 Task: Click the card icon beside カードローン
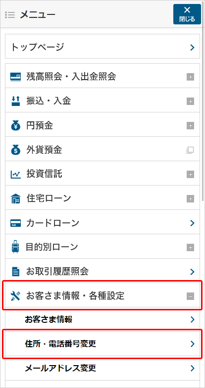pyautogui.click(x=16, y=223)
